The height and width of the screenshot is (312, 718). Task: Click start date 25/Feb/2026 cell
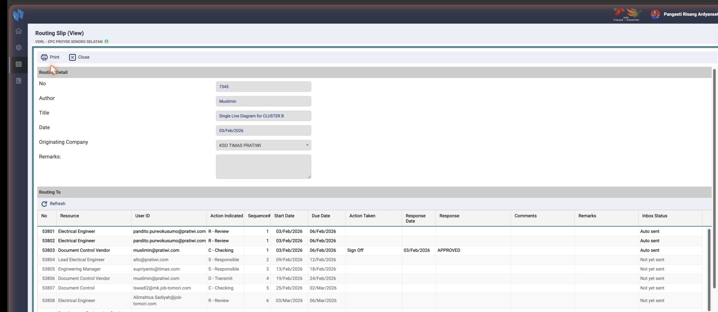pyautogui.click(x=289, y=288)
